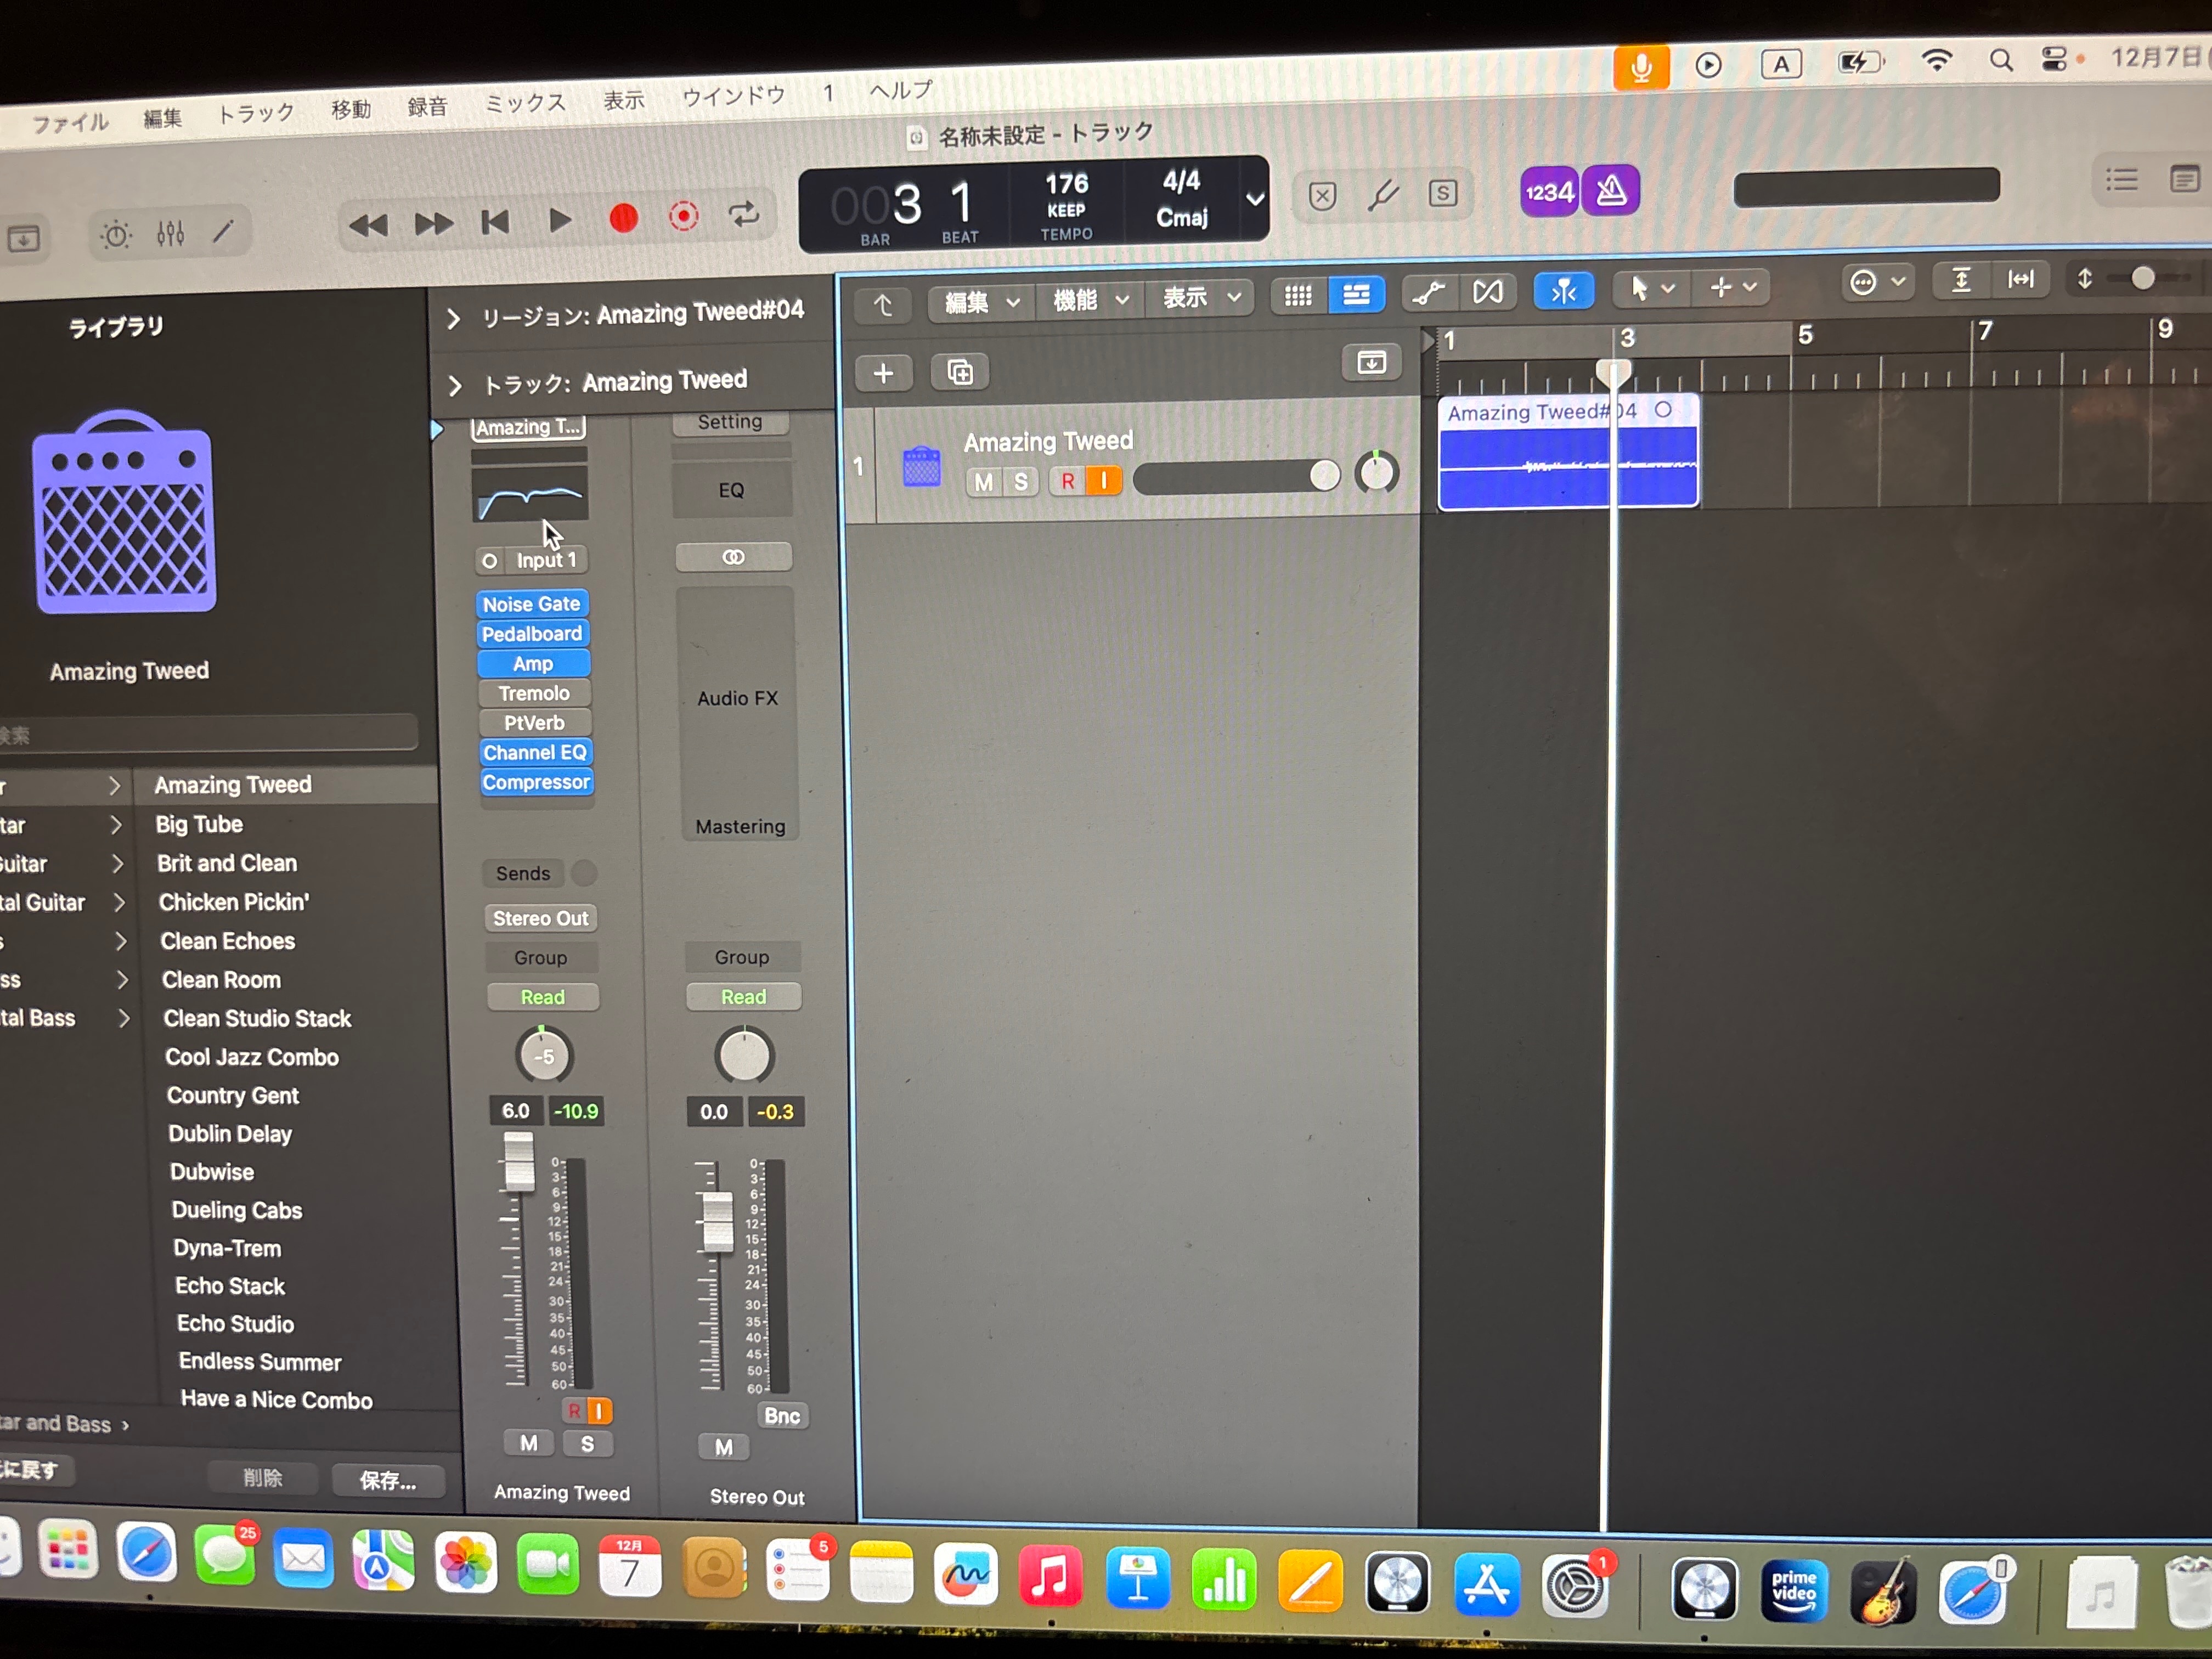Click the metronome icon button
Image resolution: width=2212 pixels, height=1659 pixels.
click(x=1611, y=190)
